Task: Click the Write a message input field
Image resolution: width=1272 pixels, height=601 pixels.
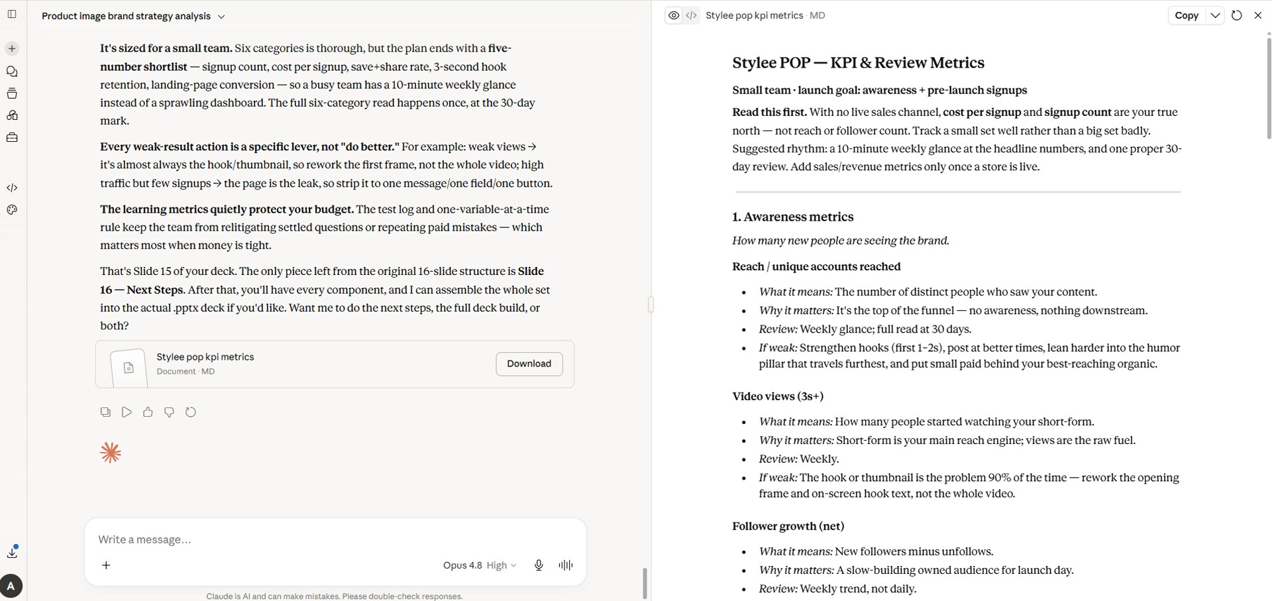Action: pos(335,539)
